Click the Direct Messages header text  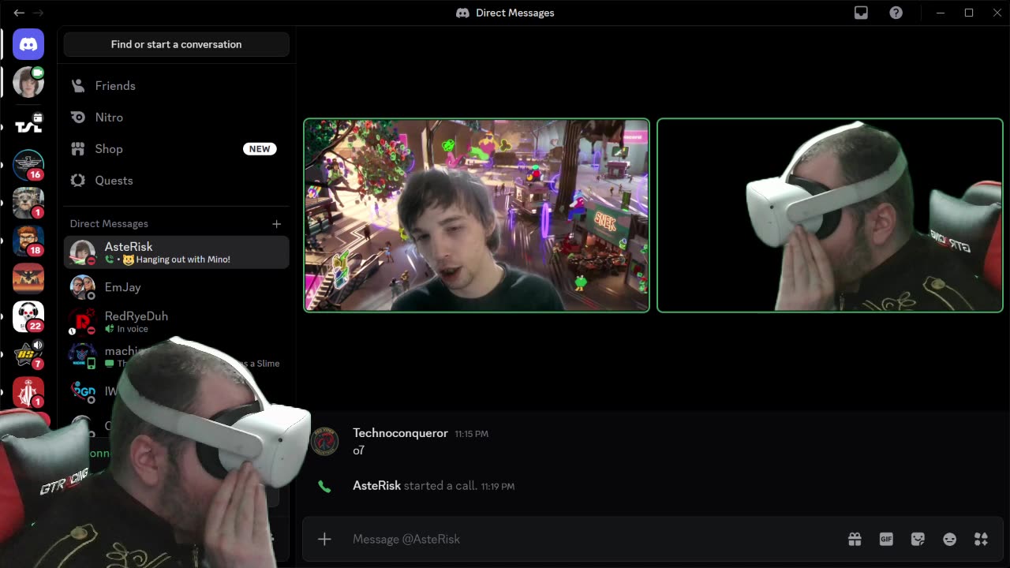pyautogui.click(x=109, y=224)
